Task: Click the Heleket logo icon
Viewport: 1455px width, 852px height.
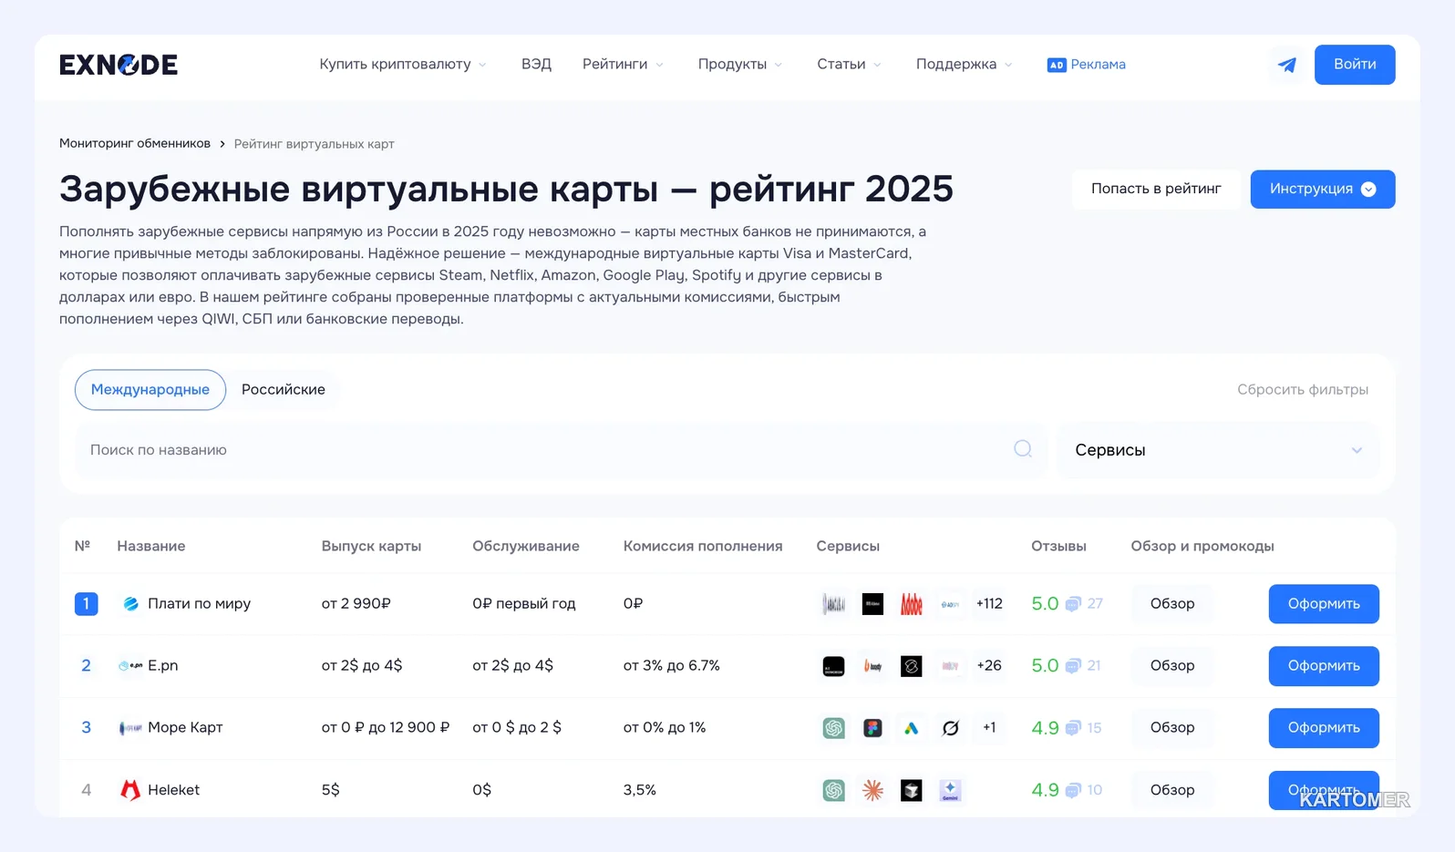Action: click(130, 790)
